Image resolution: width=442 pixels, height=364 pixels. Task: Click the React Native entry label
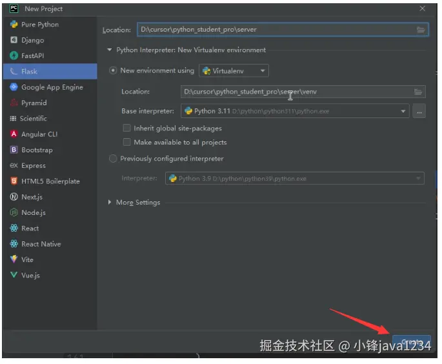[41, 244]
